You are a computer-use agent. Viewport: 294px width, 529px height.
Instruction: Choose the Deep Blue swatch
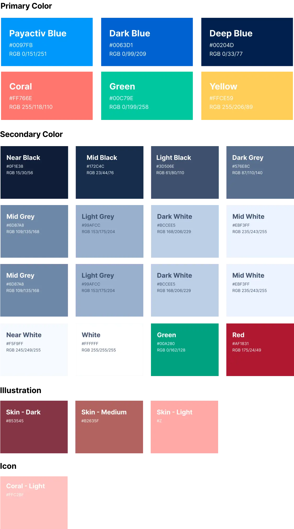click(247, 42)
